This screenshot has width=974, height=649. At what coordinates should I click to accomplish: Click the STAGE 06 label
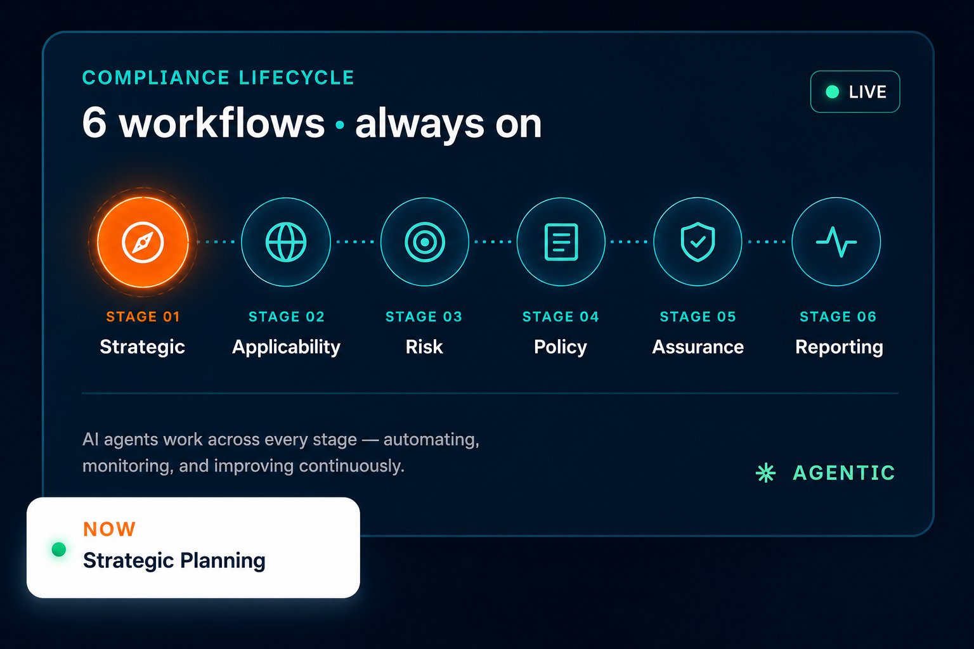(x=838, y=317)
